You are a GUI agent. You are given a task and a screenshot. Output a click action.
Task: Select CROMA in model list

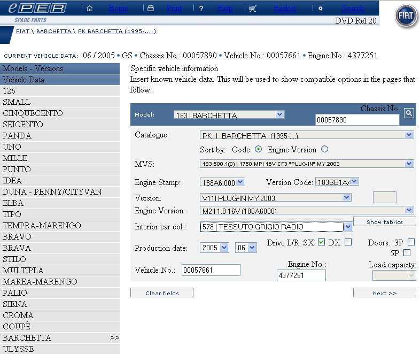pos(60,315)
